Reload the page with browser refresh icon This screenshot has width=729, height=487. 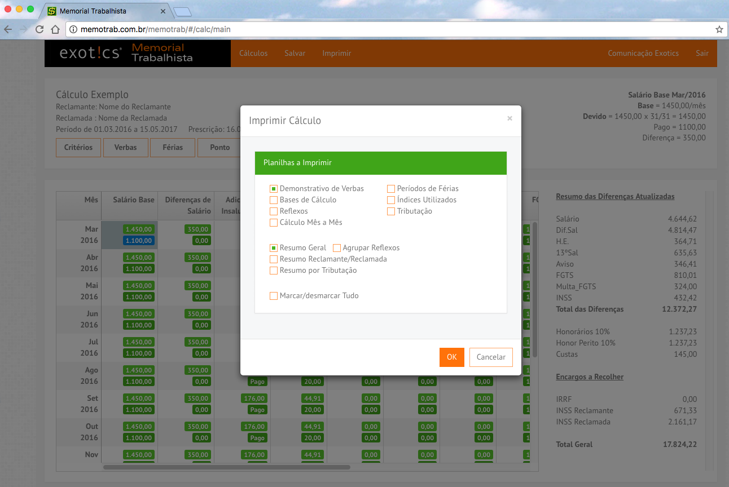tap(39, 29)
